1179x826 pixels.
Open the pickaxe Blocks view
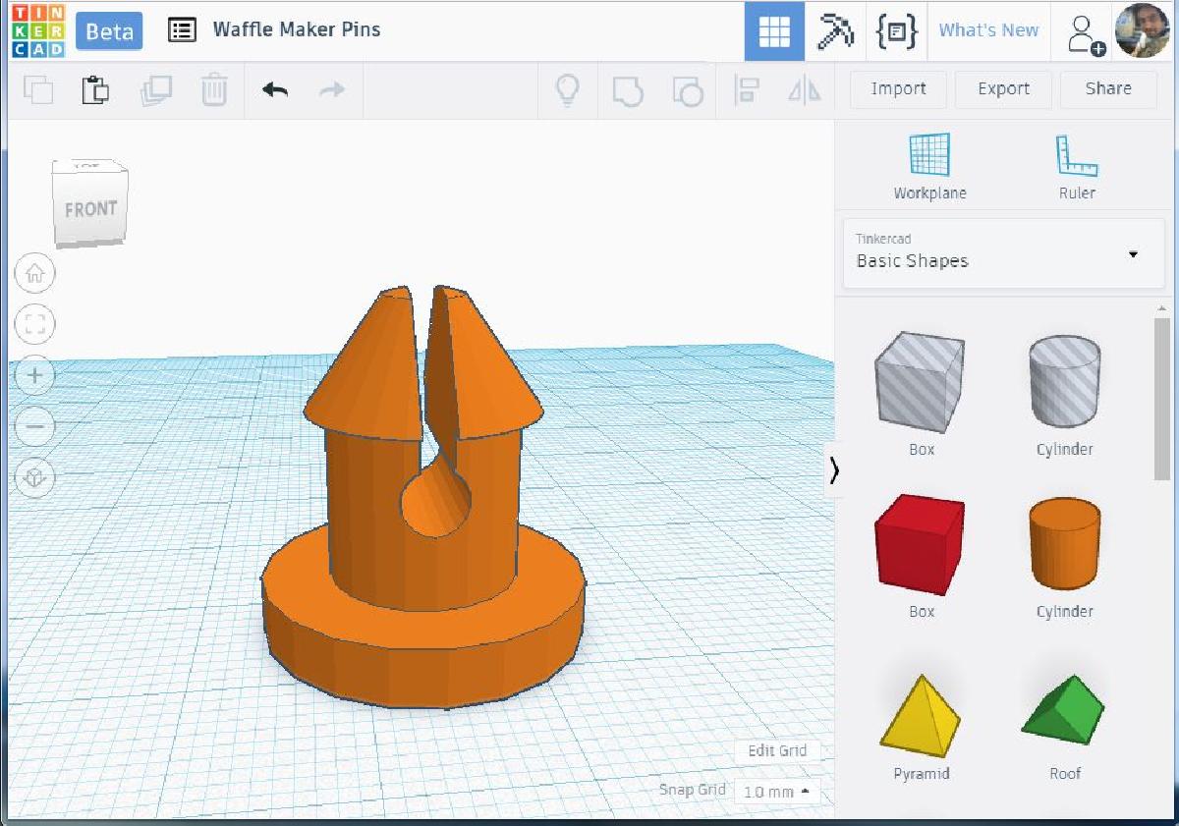[x=835, y=31]
